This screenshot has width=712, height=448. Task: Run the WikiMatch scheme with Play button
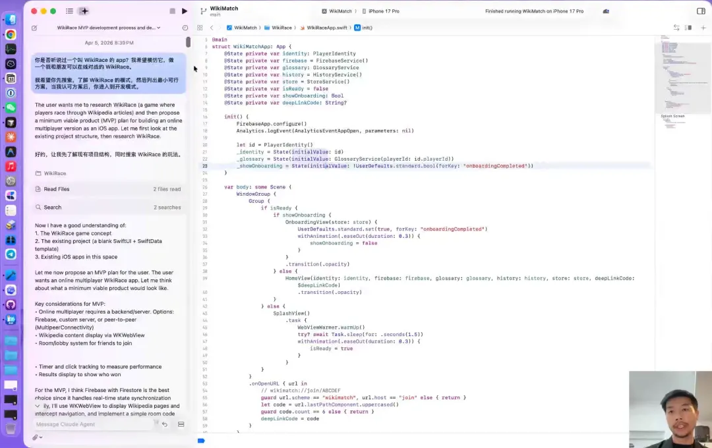pos(185,11)
